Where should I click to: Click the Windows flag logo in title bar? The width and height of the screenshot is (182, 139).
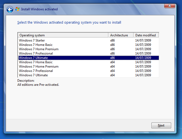click(x=17, y=9)
